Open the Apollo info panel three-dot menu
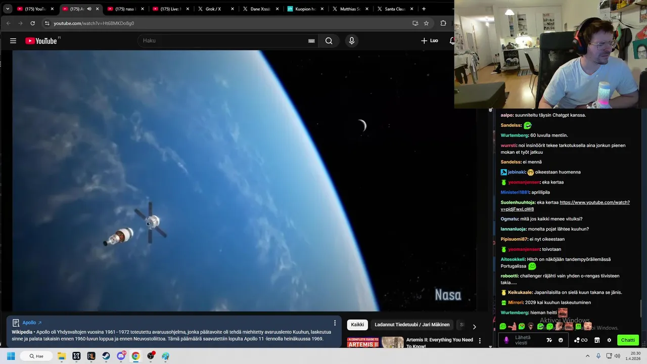Image resolution: width=647 pixels, height=364 pixels. [334, 323]
